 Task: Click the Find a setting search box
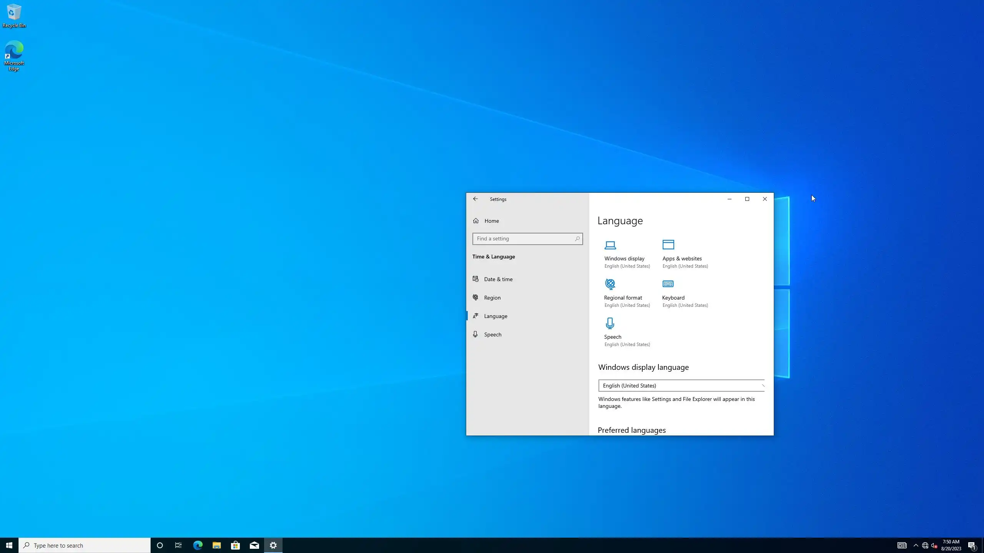[x=525, y=238]
